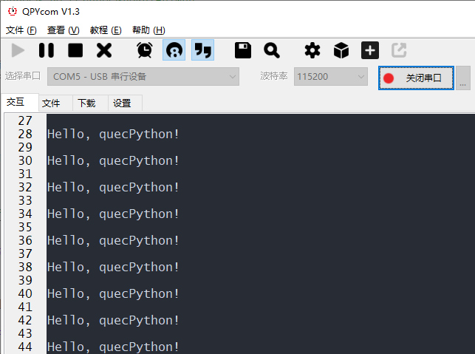The height and width of the screenshot is (354, 475).
Task: Toggle the alarm clock timestamp icon
Action: 145,50
